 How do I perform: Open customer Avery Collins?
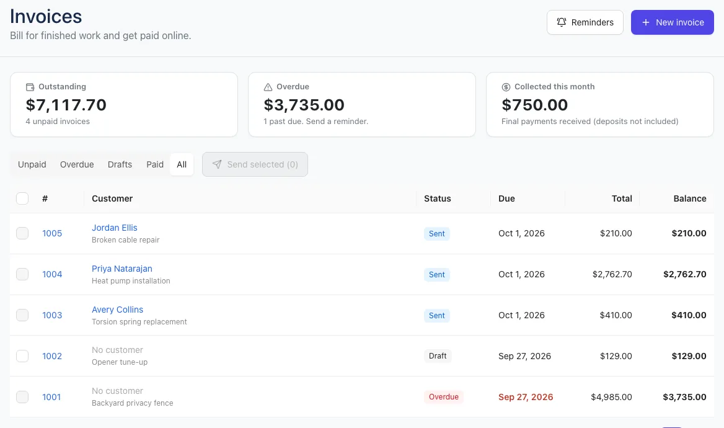pyautogui.click(x=117, y=309)
